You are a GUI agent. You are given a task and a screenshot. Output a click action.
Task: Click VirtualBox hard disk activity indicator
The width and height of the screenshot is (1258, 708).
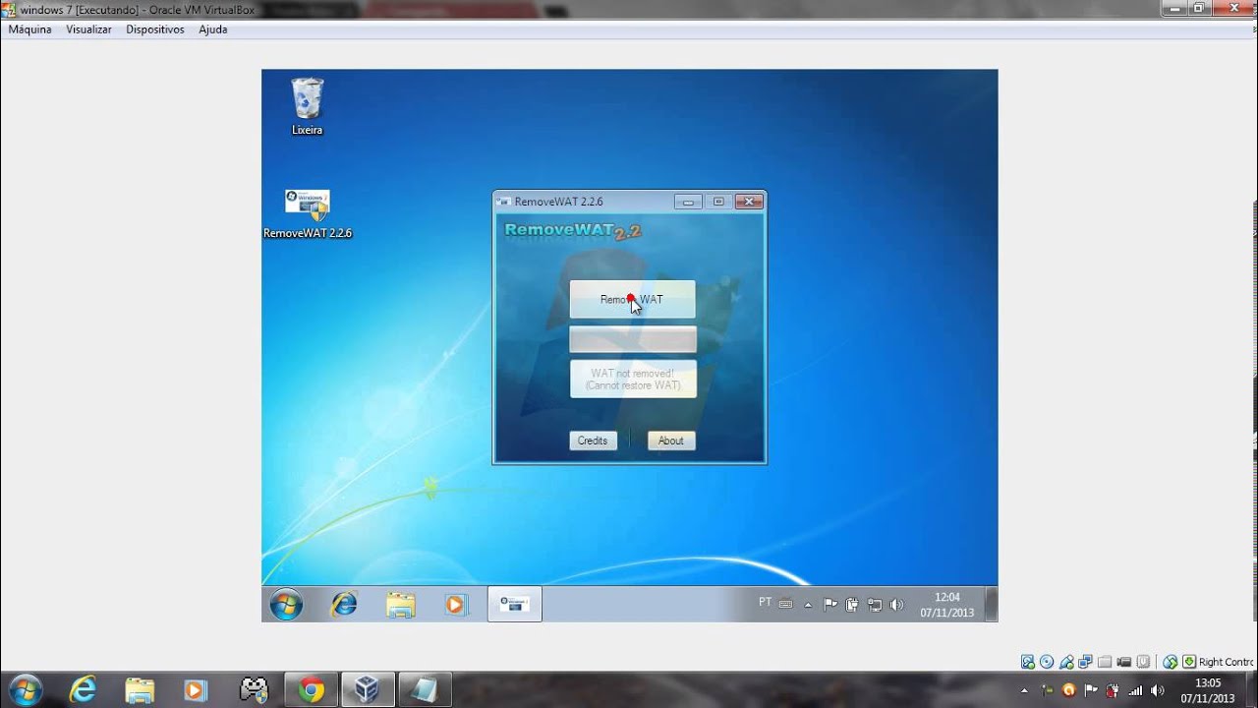click(x=1028, y=662)
